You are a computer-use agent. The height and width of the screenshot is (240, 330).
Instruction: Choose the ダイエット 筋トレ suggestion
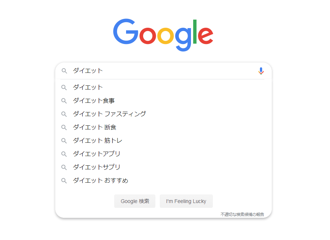point(163,141)
